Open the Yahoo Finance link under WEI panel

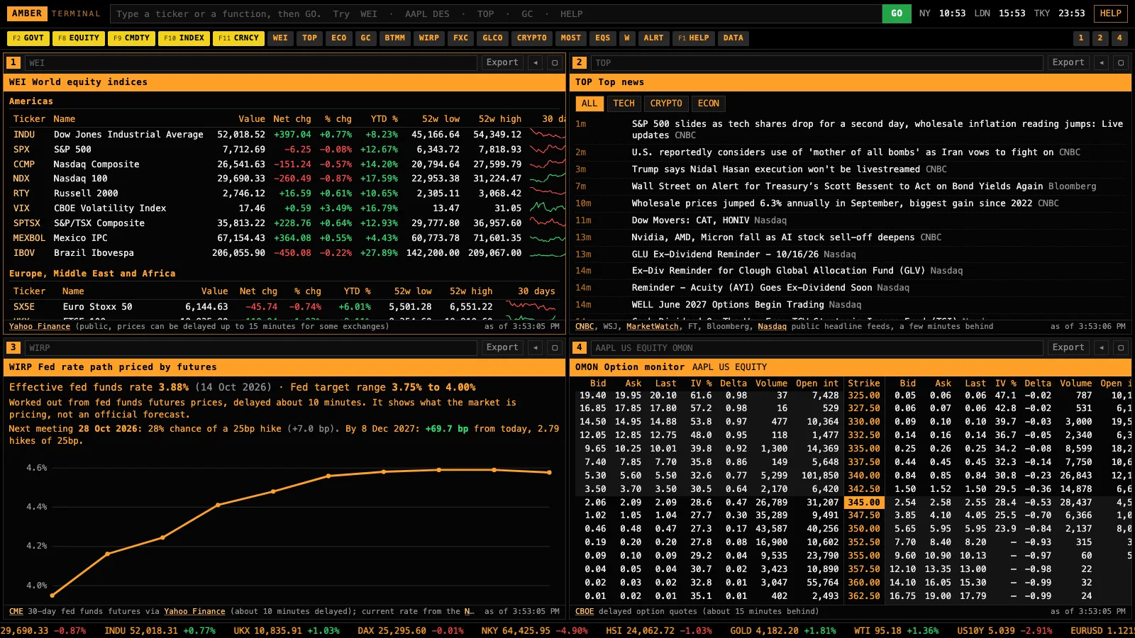tap(40, 326)
